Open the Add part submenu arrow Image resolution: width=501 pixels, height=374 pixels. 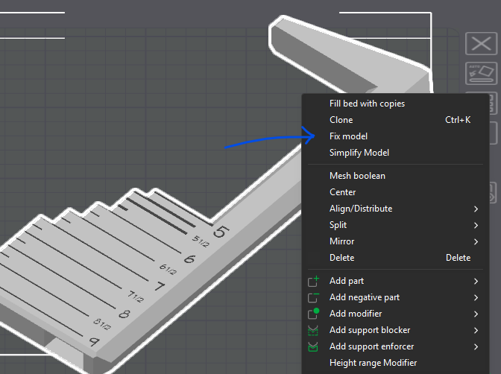point(476,281)
